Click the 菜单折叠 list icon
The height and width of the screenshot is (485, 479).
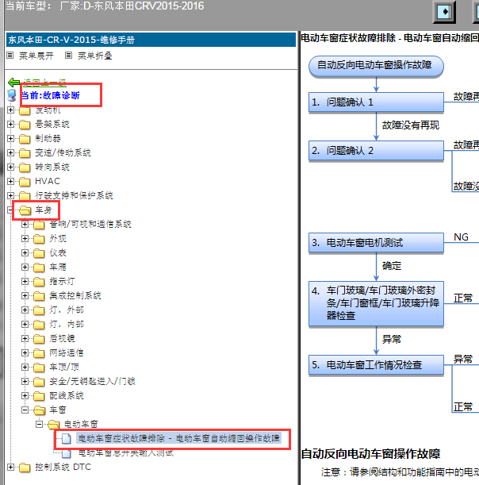69,56
